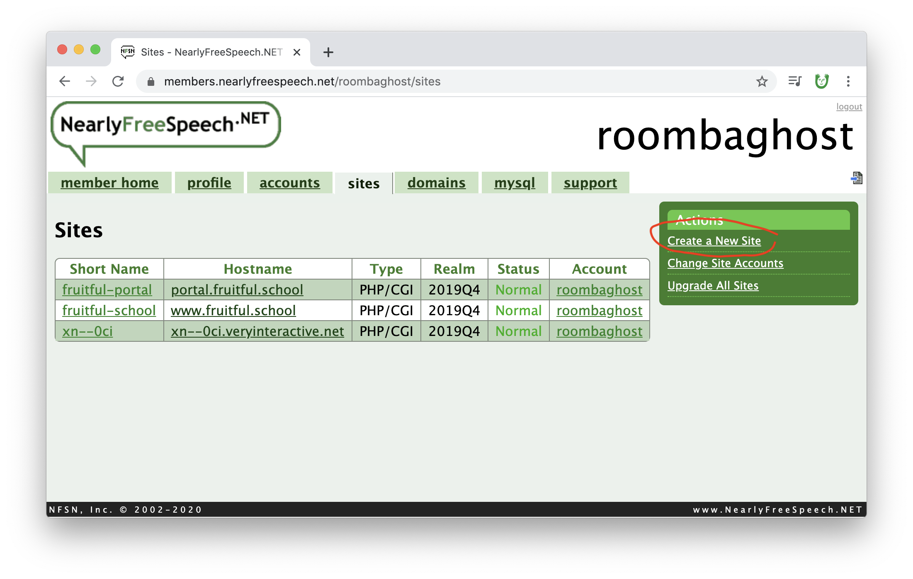Open the fruitful-portal site
Viewport: 913px width, 579px height.
tap(107, 290)
